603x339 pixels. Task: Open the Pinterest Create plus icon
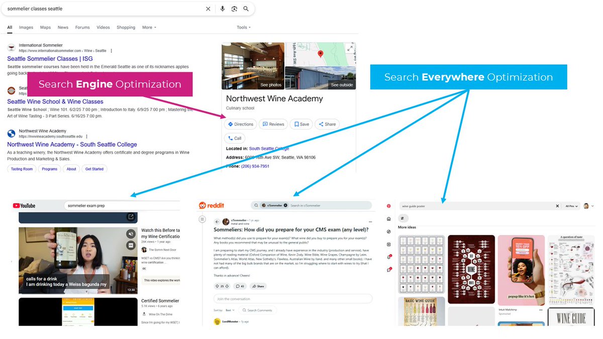tap(388, 245)
